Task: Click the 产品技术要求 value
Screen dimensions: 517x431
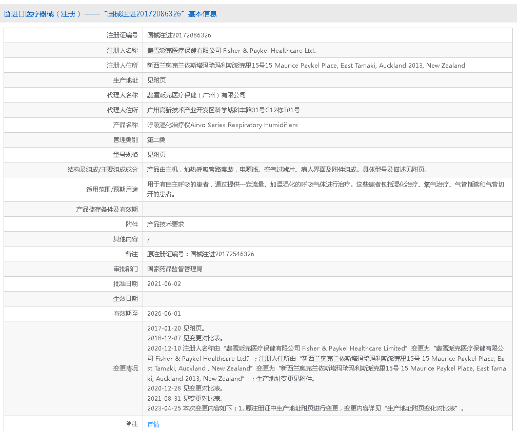Action: tap(166, 224)
